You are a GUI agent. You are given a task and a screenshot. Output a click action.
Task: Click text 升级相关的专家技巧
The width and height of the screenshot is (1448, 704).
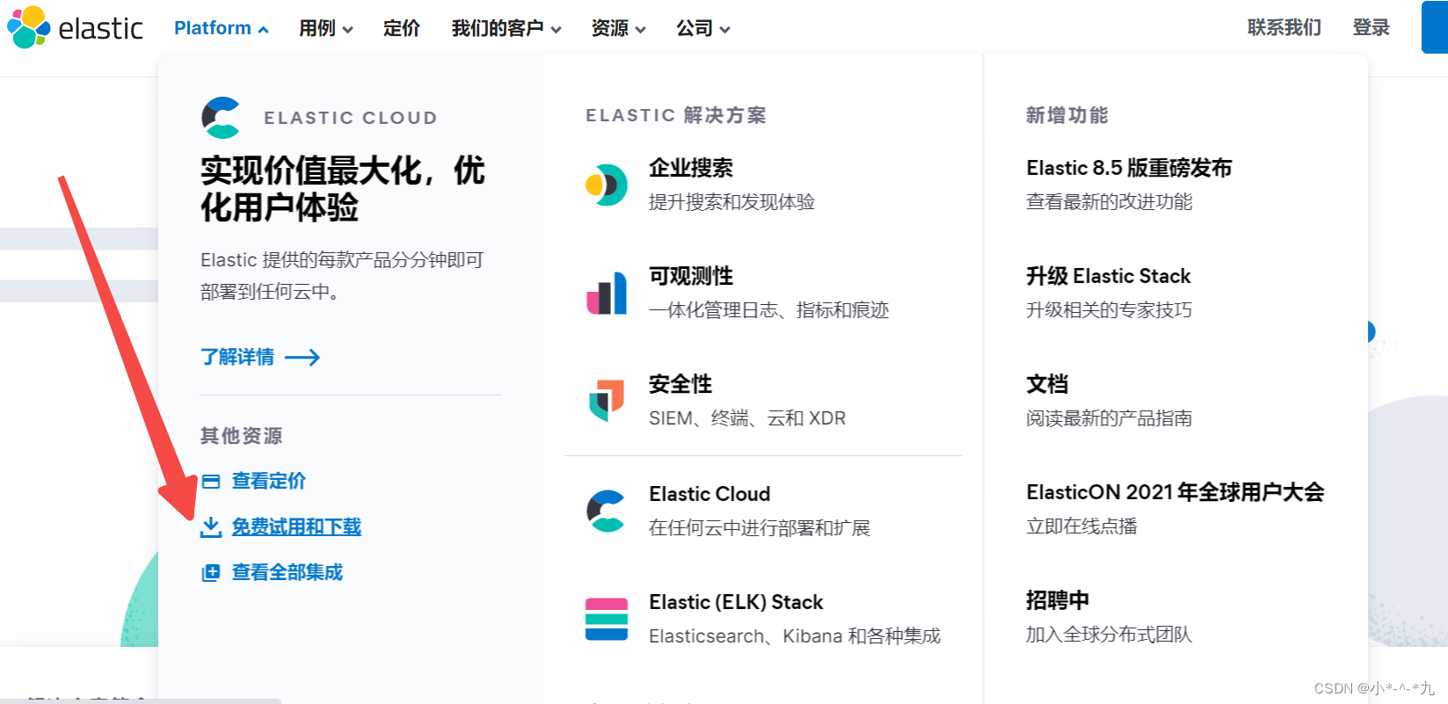click(x=1110, y=310)
